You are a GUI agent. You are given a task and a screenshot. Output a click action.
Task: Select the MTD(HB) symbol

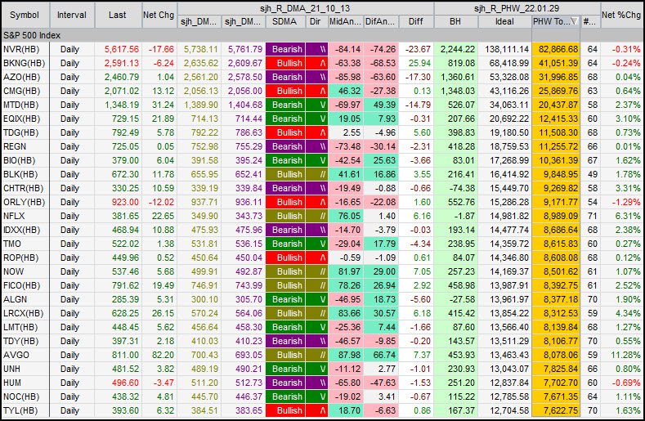tap(21, 105)
